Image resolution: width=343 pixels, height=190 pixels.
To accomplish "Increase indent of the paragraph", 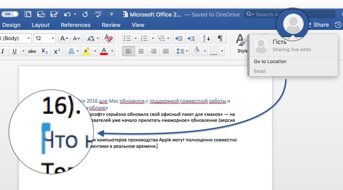I will (x=191, y=39).
